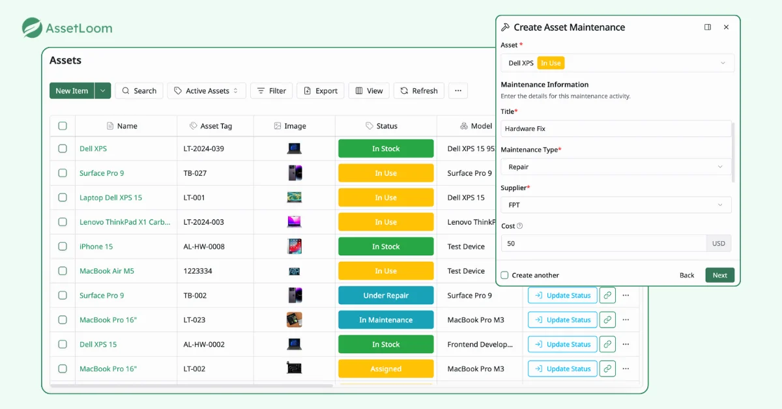Click the New Item button
782x409 pixels.
(x=72, y=91)
